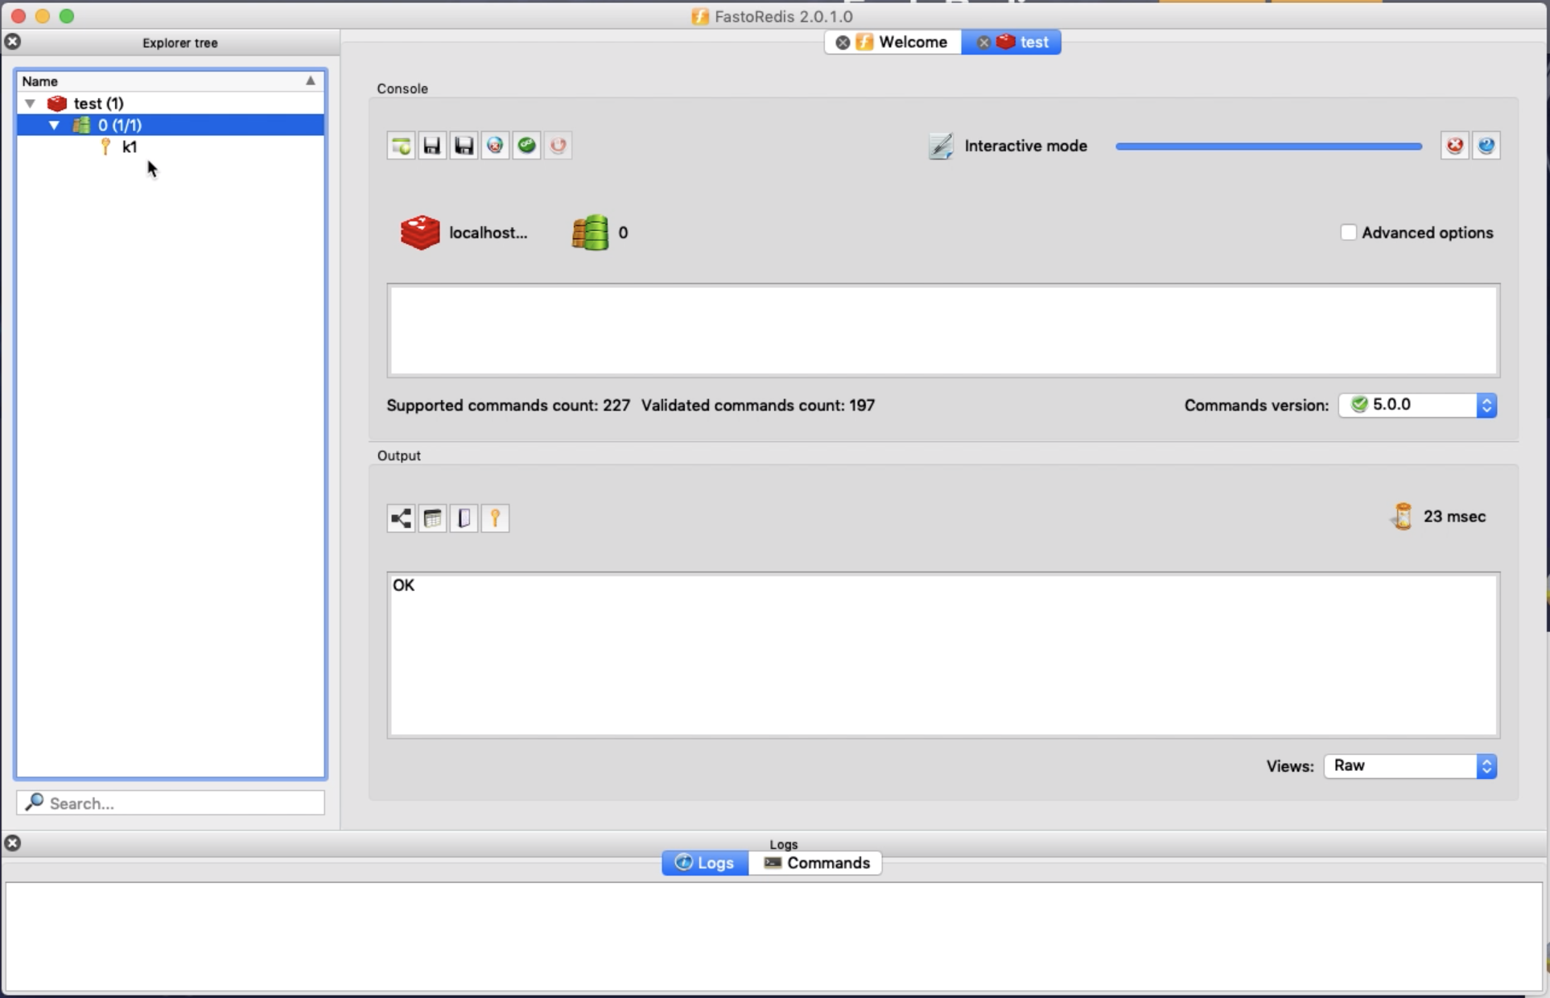Click in the Output text area showing OK
The width and height of the screenshot is (1550, 998).
[x=943, y=654]
